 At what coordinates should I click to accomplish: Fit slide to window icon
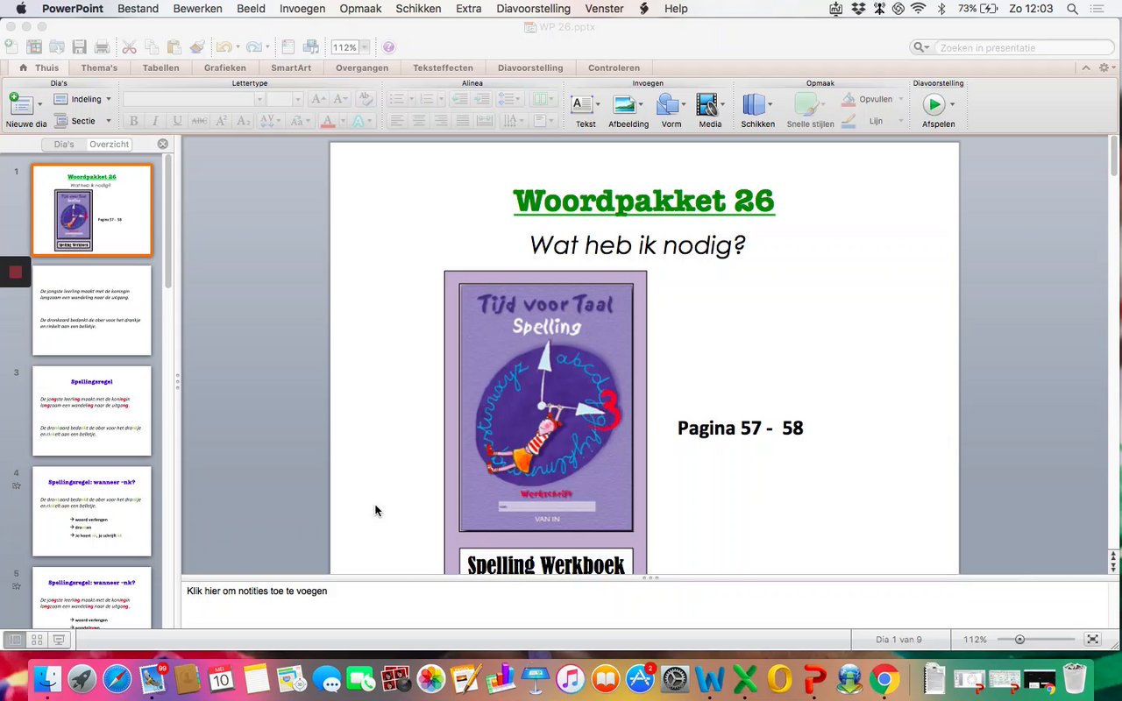(1092, 640)
